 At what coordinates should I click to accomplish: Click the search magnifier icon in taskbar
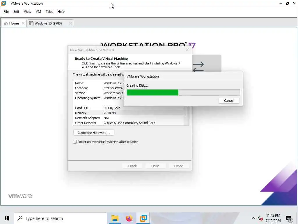click(20, 218)
